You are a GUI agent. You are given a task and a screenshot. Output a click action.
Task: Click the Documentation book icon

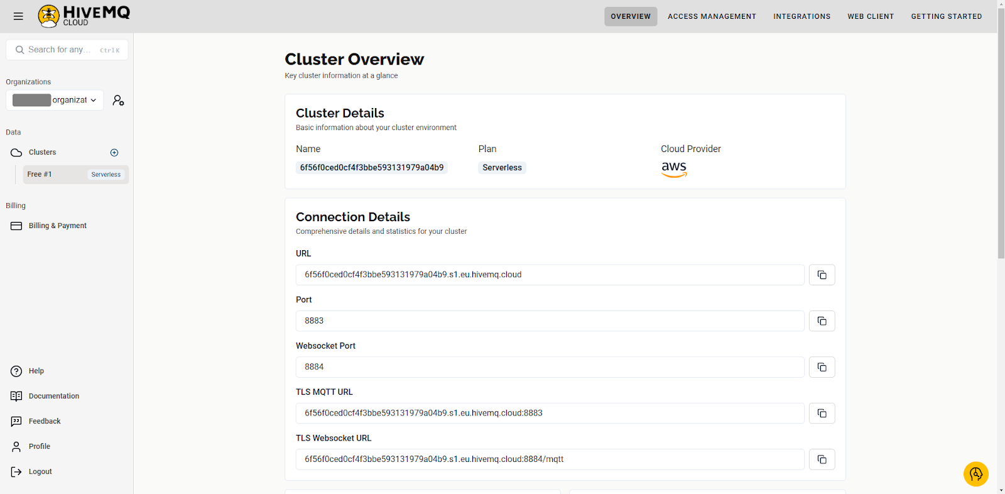coord(16,396)
